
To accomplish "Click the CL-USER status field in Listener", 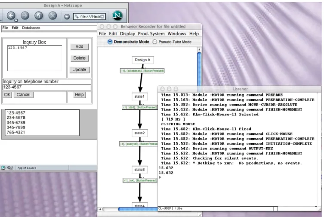I will pos(165,208).
